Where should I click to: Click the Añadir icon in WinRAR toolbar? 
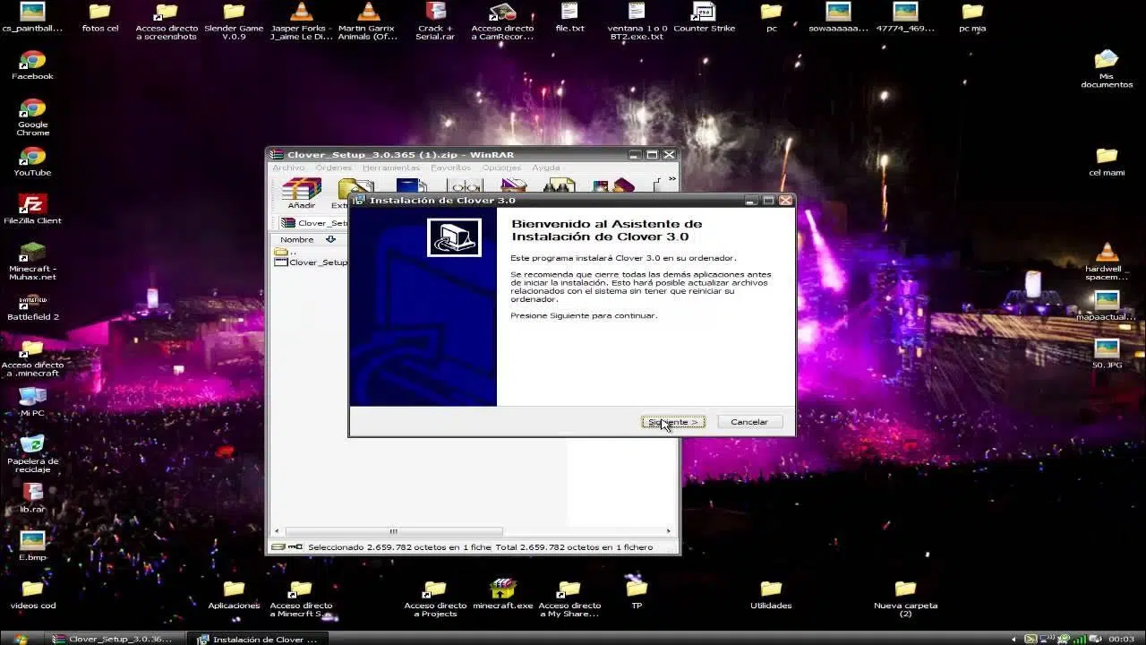[x=301, y=191]
